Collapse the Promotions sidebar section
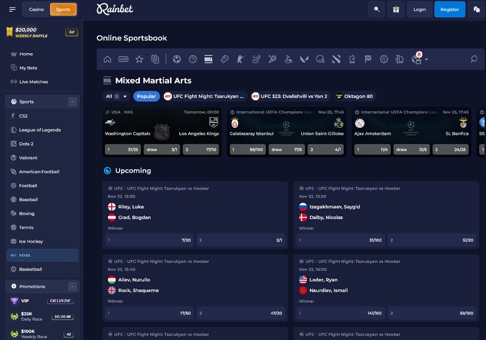Screen dimensions: 486x340 (x=72, y=287)
